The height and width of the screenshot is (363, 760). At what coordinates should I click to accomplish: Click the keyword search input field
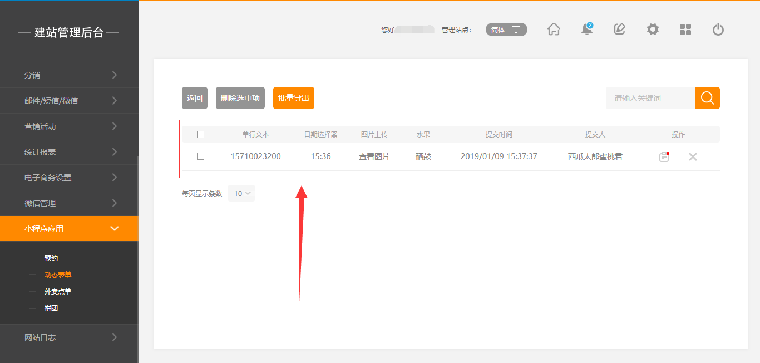coord(650,98)
